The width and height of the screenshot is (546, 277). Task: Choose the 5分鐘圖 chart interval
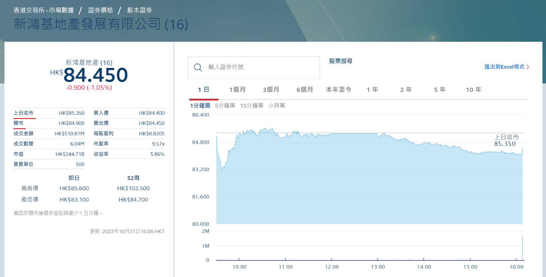[225, 106]
